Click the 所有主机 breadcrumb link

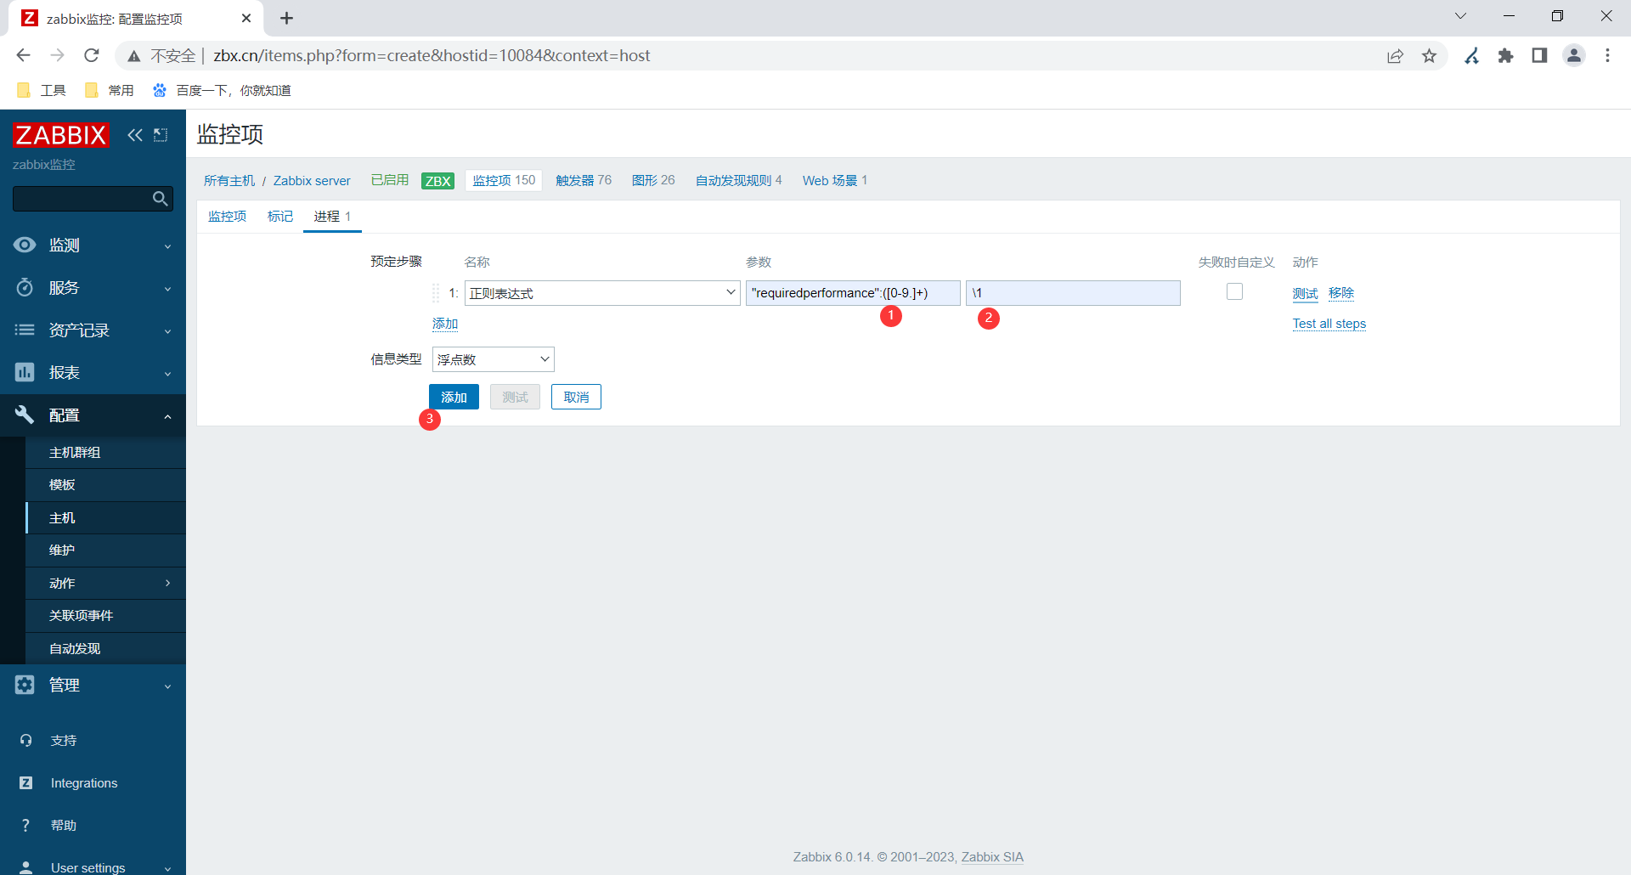(229, 181)
